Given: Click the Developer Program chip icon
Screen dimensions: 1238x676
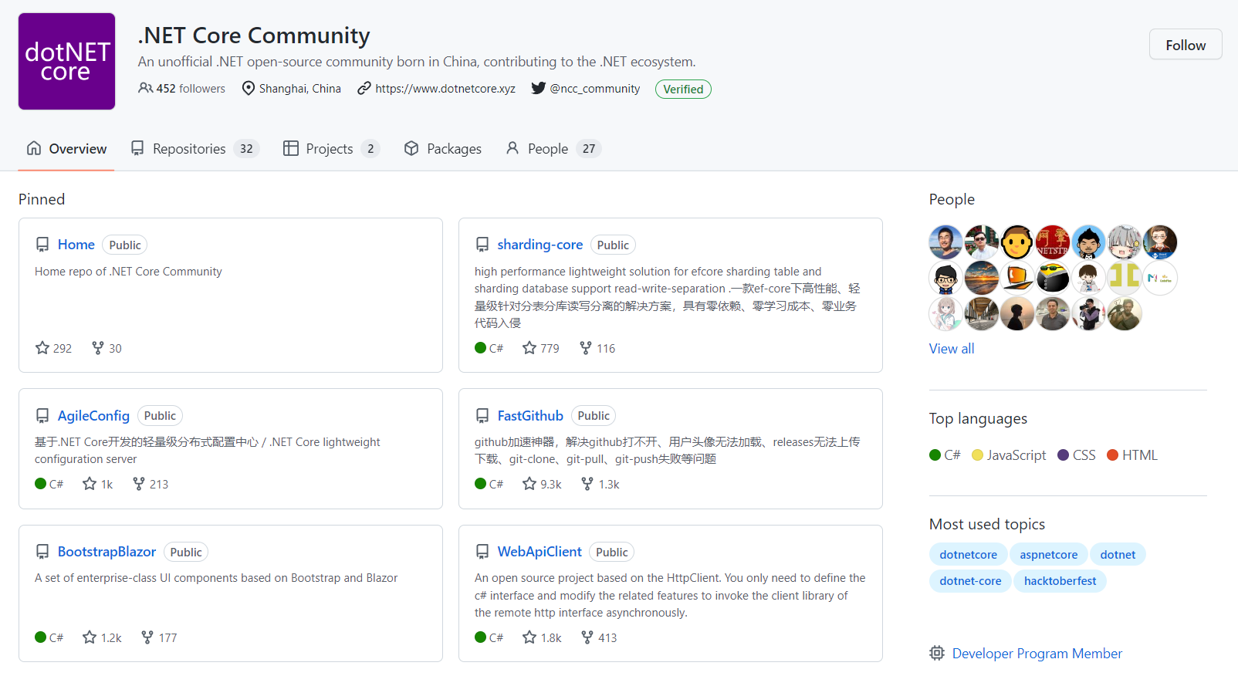Looking at the screenshot, I should coord(937,653).
